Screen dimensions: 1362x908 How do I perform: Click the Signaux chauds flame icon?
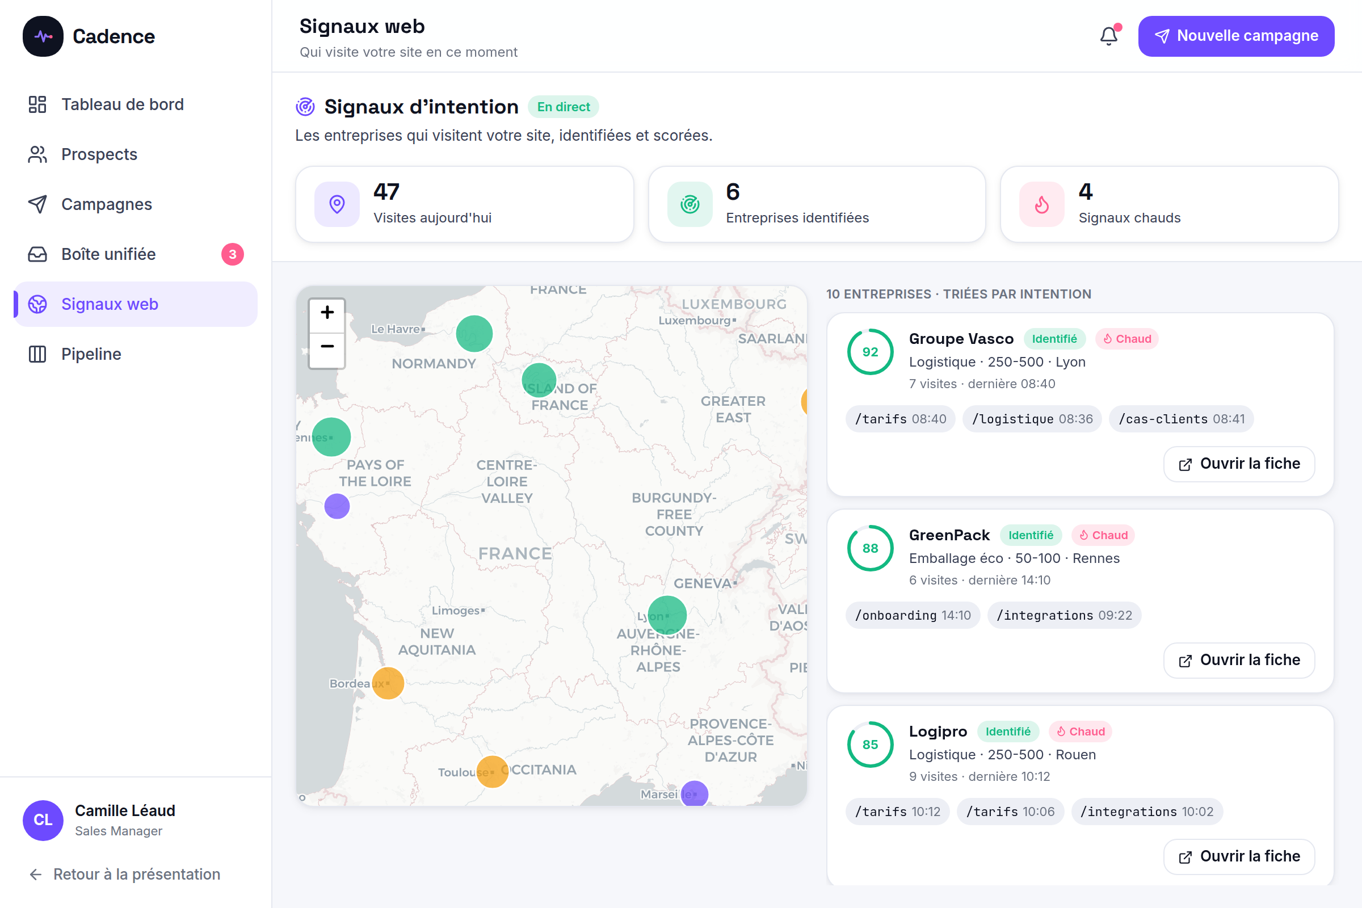[x=1042, y=204]
